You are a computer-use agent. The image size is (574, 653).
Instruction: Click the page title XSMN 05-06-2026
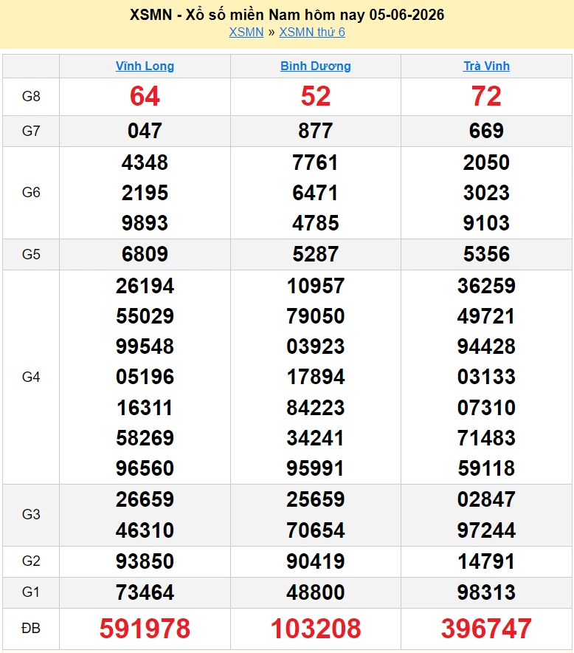tap(287, 15)
